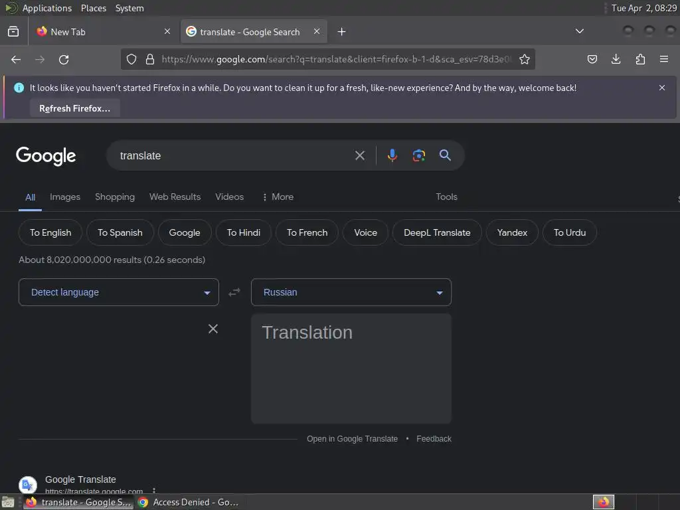
Task: Open the search Tools option
Action: pyautogui.click(x=447, y=197)
